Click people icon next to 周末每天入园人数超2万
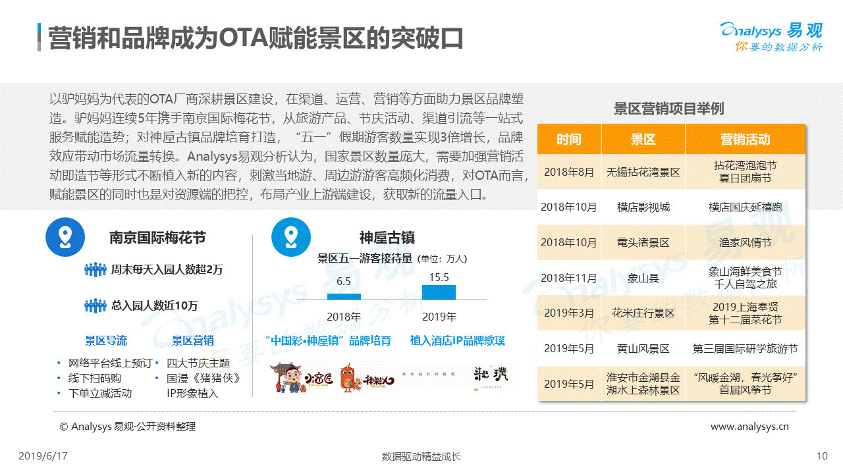The width and height of the screenshot is (843, 474). [95, 269]
